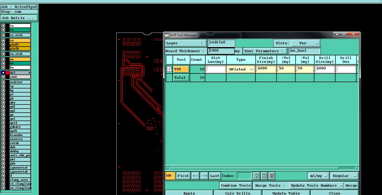Click the Layer selector button
The image size is (382, 195).
186,43
